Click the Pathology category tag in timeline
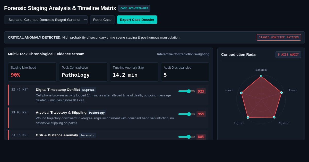 [x=97, y=113]
